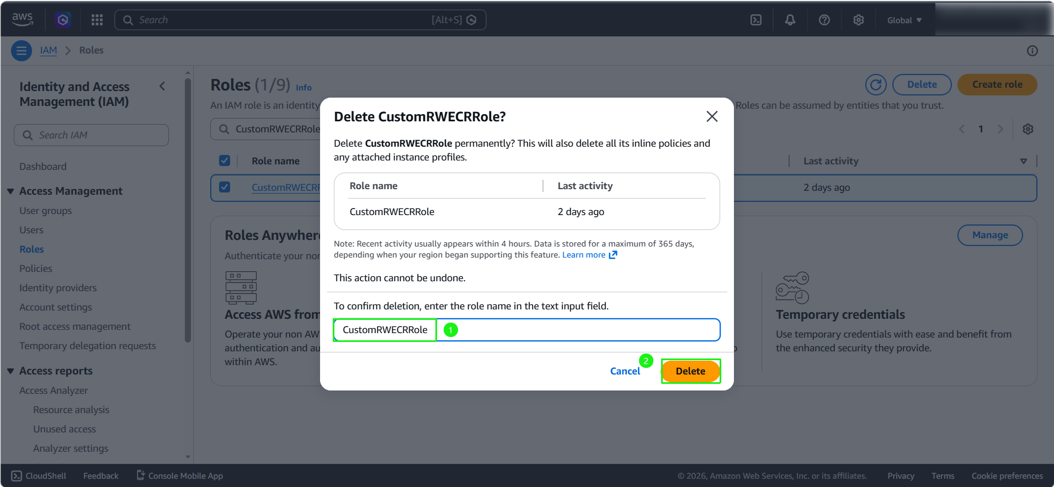The width and height of the screenshot is (1054, 487).
Task: Sort by Role name column header
Action: click(x=276, y=161)
